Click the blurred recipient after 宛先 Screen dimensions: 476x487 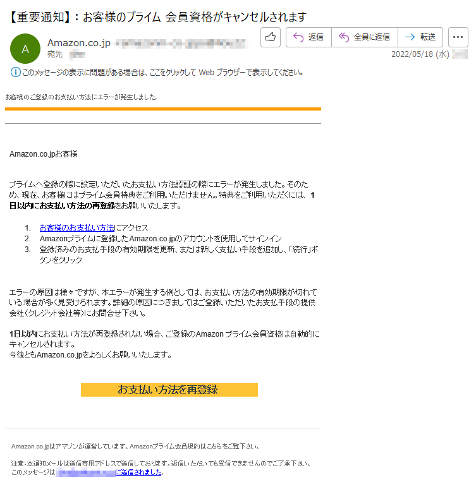click(x=77, y=55)
